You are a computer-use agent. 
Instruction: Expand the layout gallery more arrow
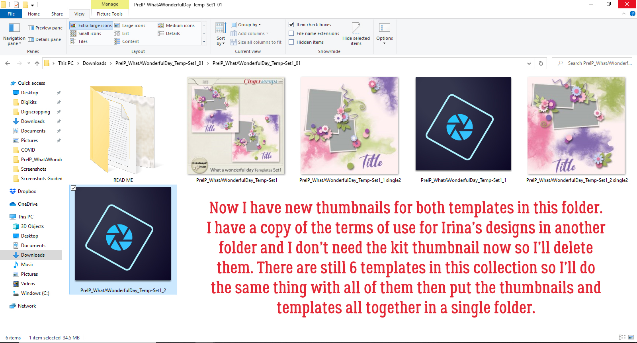pos(204,41)
